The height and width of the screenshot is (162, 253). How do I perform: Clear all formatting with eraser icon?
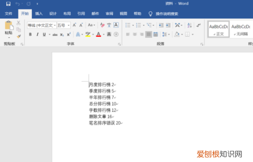point(102,25)
